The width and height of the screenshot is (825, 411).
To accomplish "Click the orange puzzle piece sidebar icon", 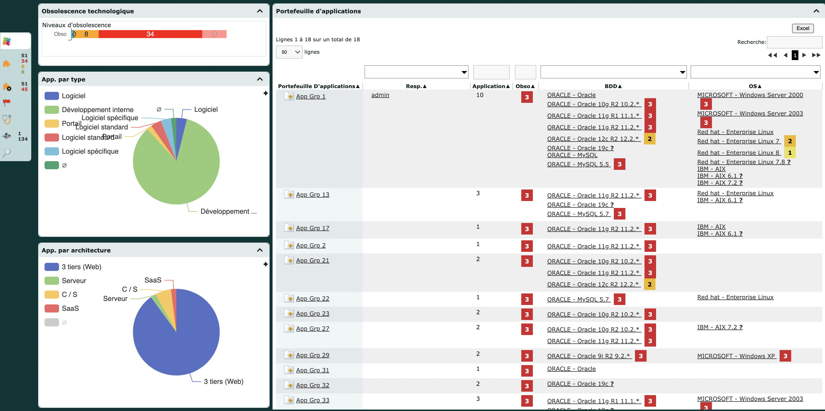I will [7, 63].
